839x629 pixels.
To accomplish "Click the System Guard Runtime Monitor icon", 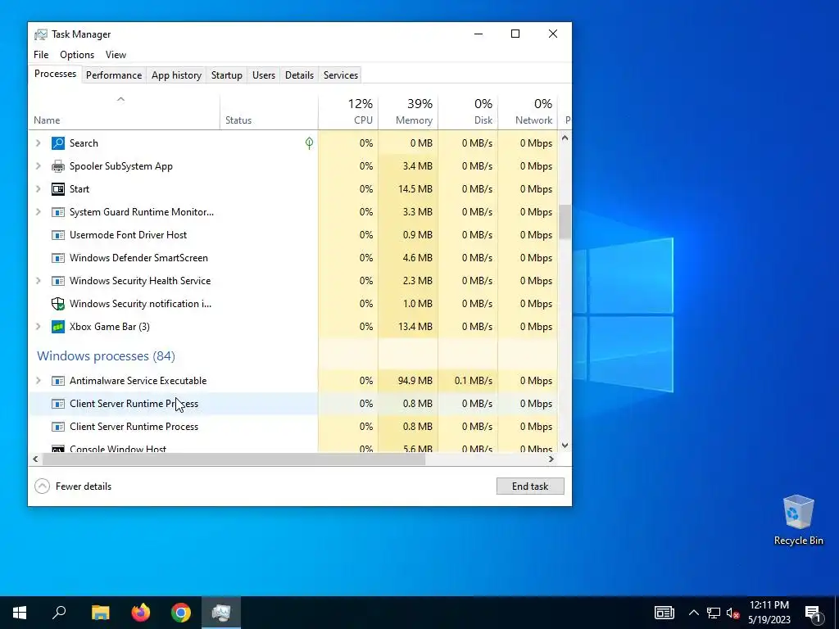I will [x=58, y=212].
